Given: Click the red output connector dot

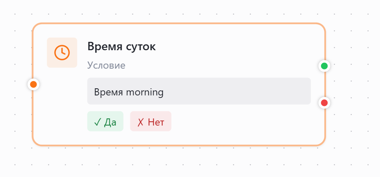Looking at the screenshot, I should (324, 103).
